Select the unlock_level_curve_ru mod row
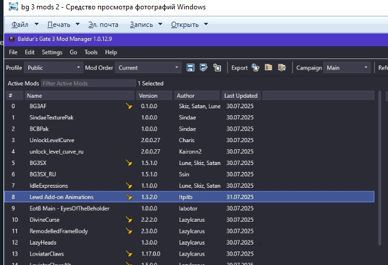 pyautogui.click(x=189, y=152)
